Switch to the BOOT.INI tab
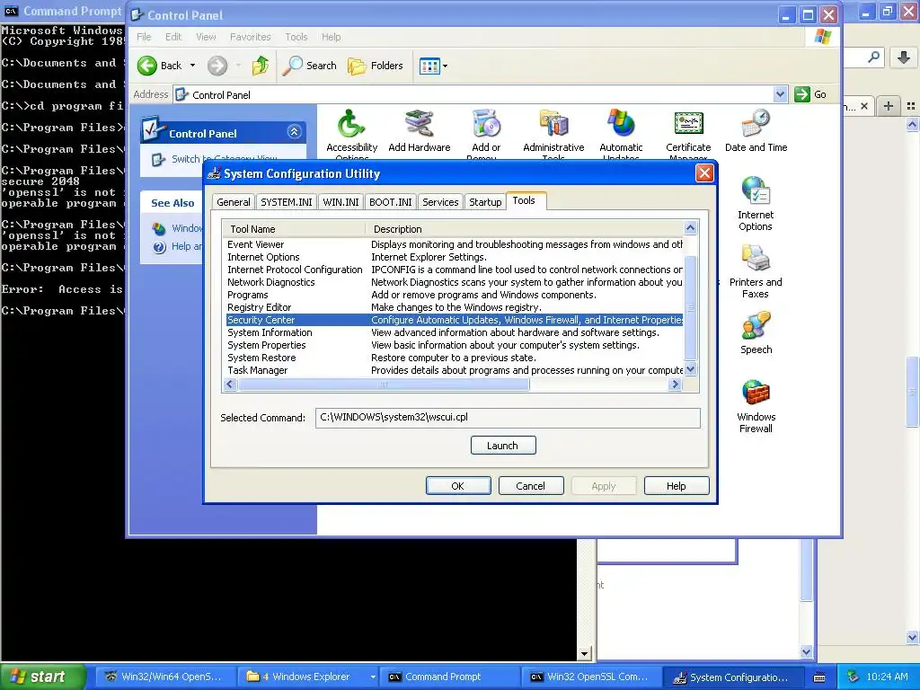 tap(391, 202)
